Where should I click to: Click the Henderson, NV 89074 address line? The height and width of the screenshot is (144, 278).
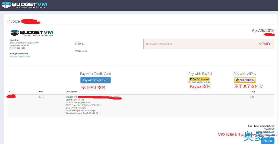(19, 45)
